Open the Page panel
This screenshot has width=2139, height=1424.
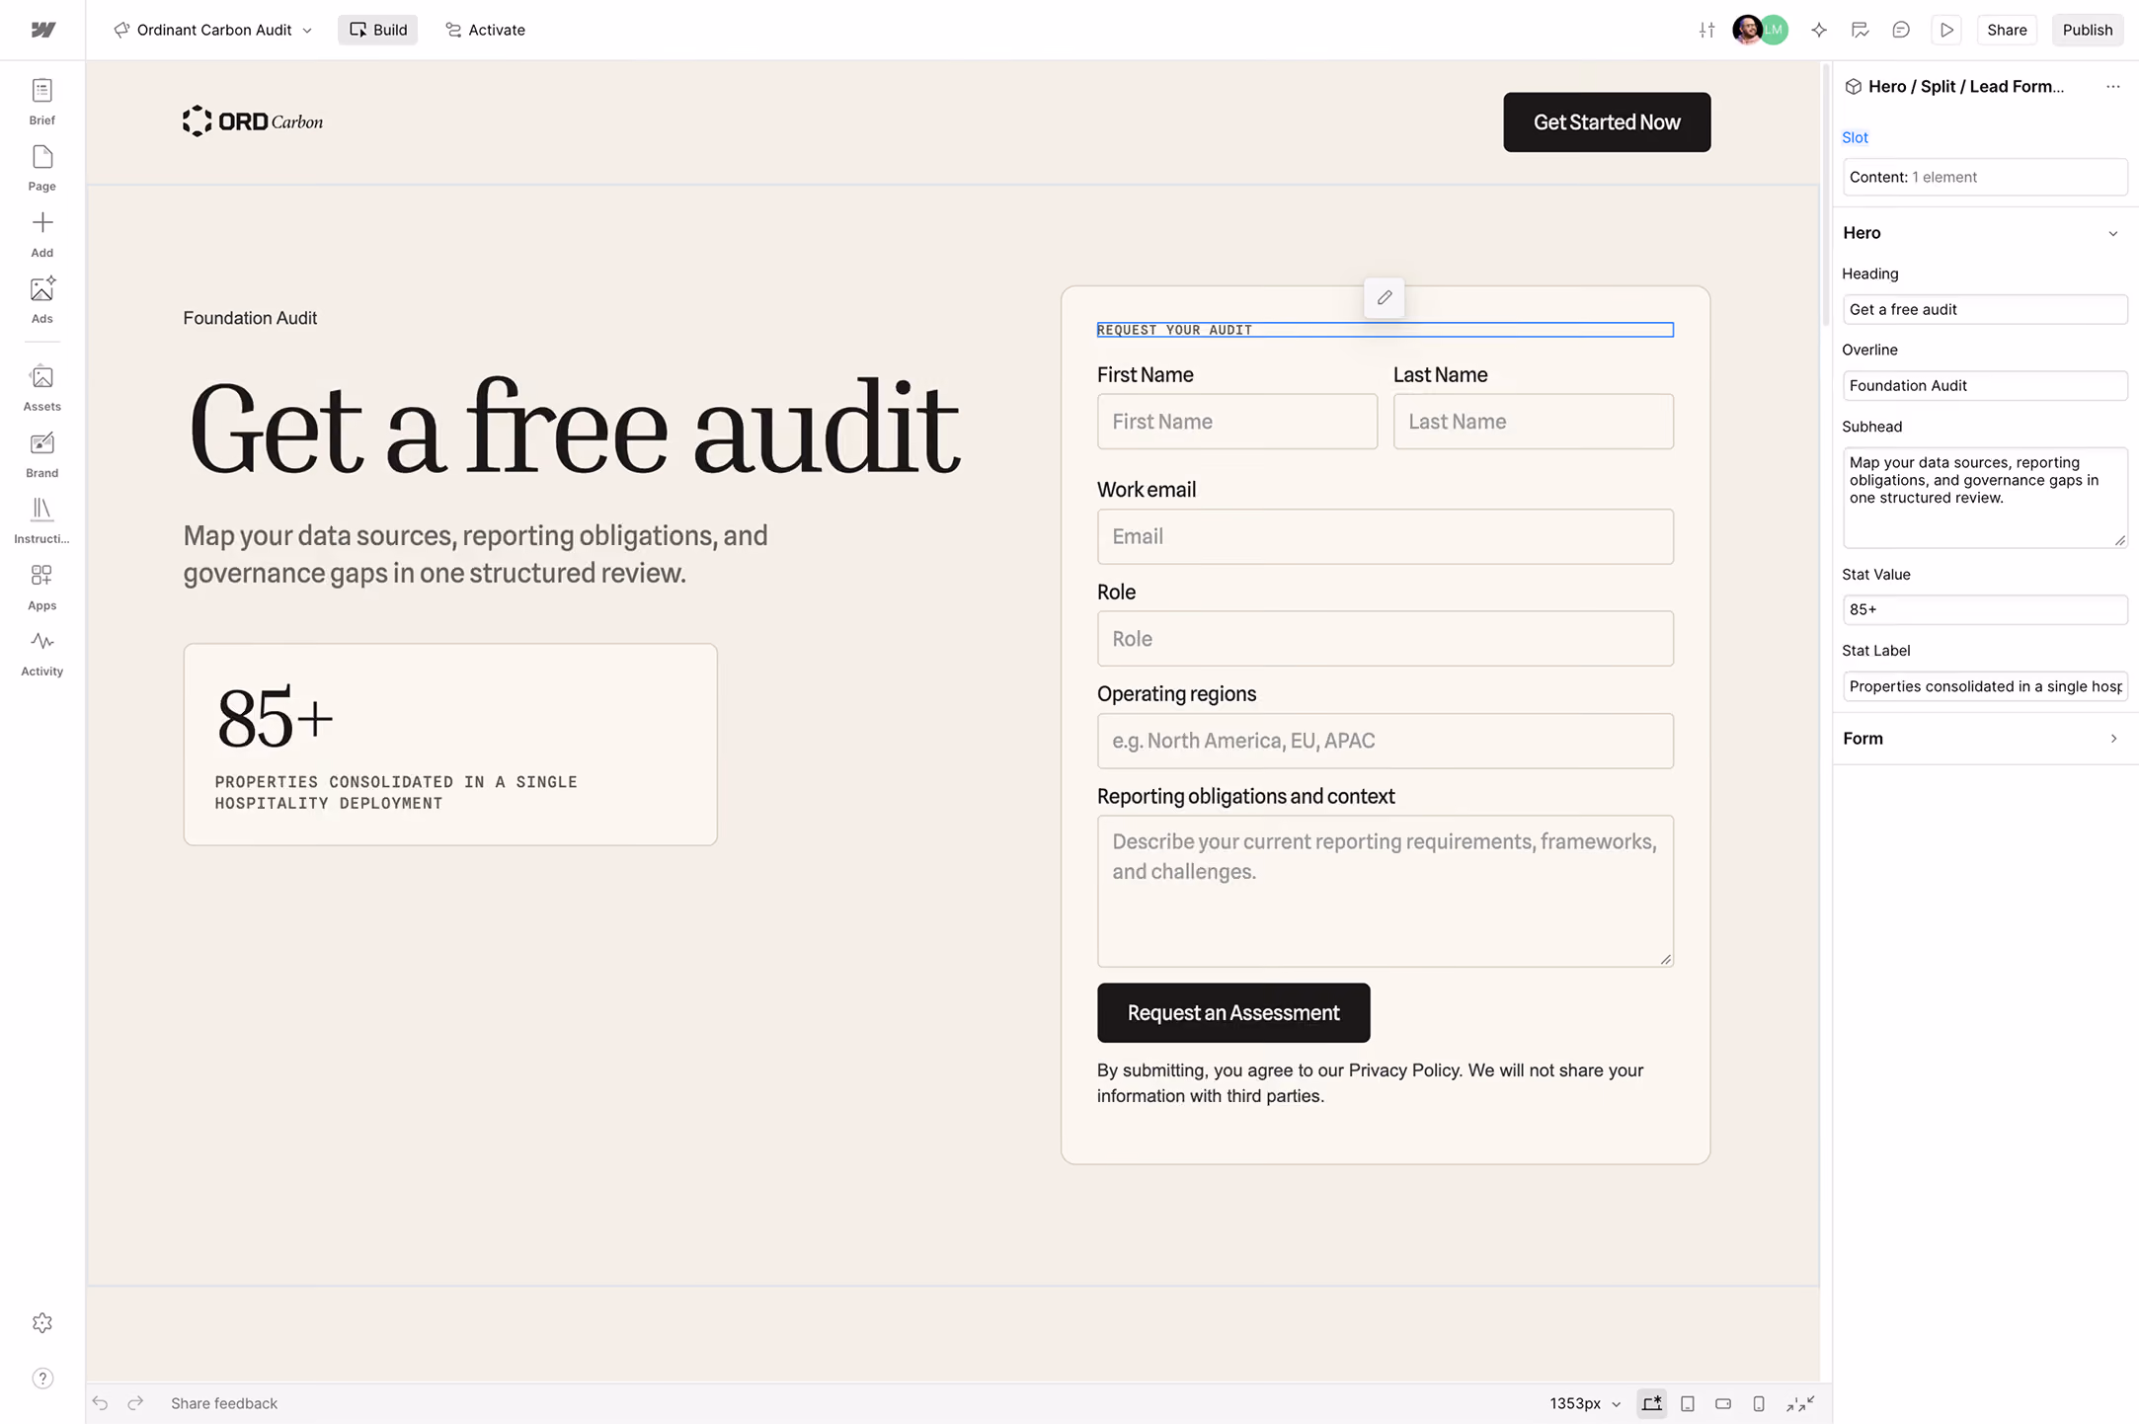coord(41,168)
